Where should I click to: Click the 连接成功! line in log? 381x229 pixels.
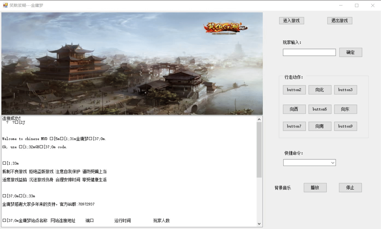click(11, 118)
